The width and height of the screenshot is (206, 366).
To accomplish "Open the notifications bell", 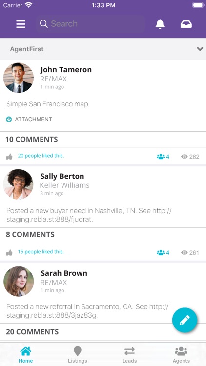I will [160, 24].
